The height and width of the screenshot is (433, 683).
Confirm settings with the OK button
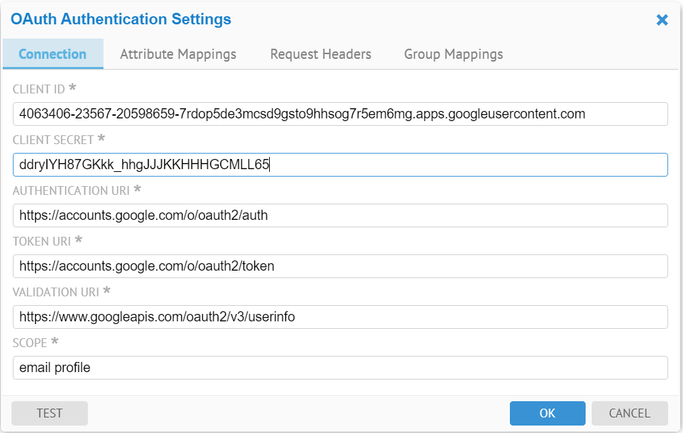(547, 413)
